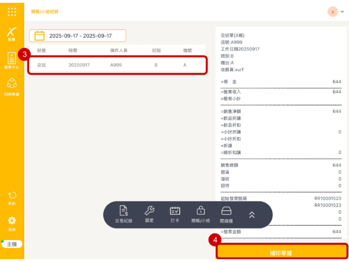Open the cash drawer with 開錢櫃
349x262 pixels.
coord(226,215)
